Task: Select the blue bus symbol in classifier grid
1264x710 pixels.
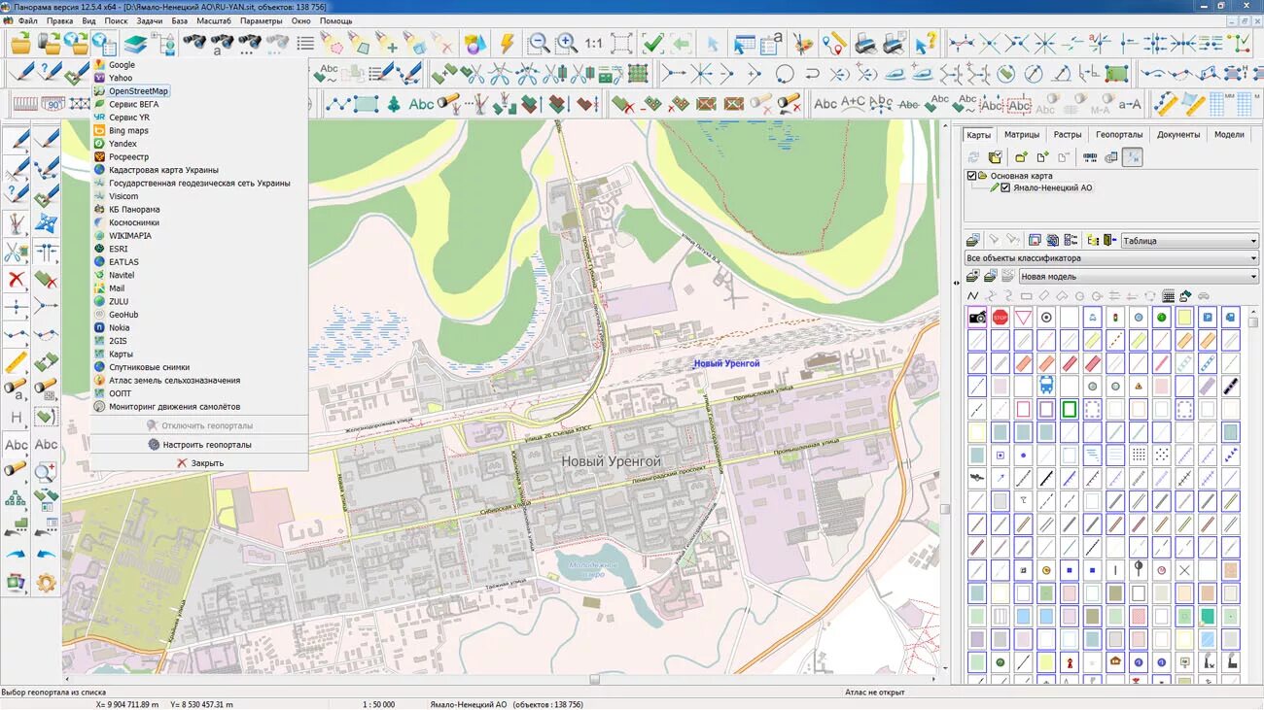Action: [x=1046, y=387]
